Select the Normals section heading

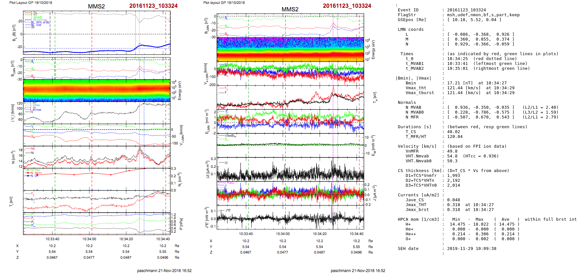pos(407,103)
